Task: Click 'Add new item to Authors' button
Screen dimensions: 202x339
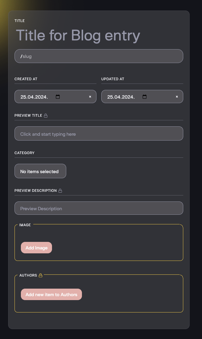Action: 51,294
